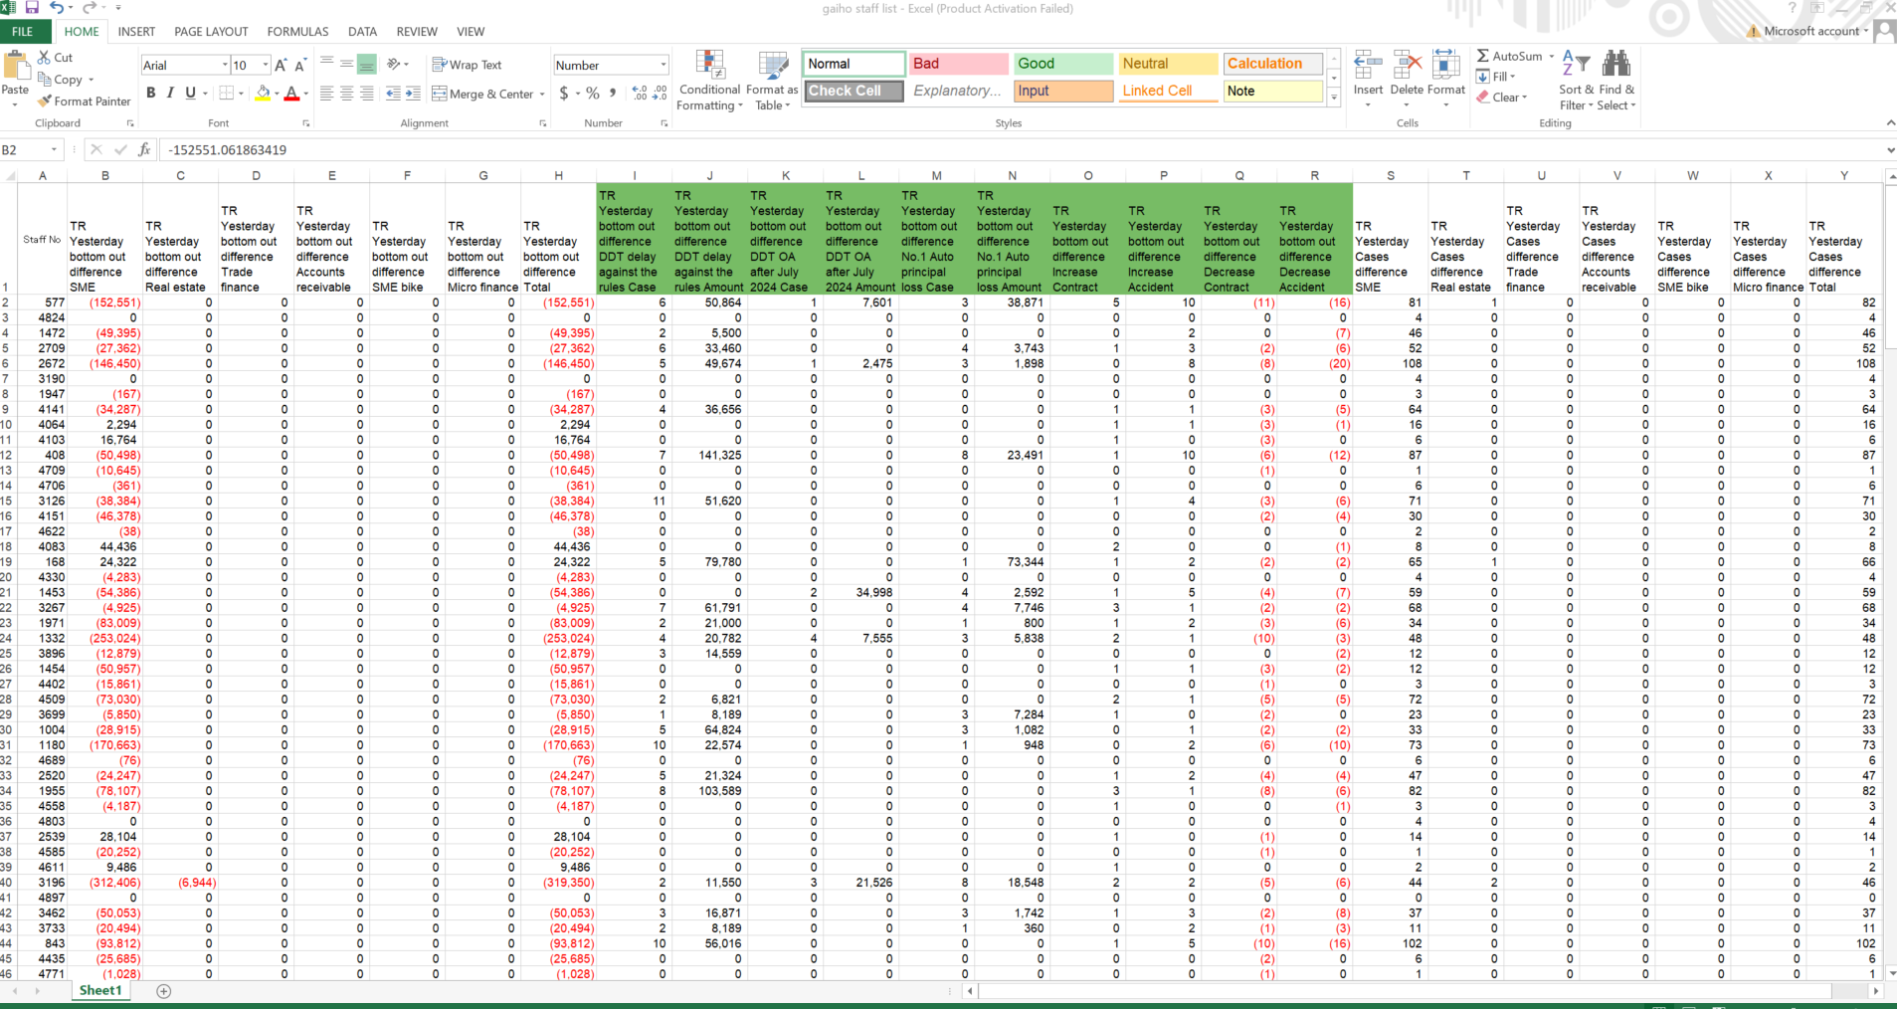Click the Insert cells icon
This screenshot has width=1897, height=1009.
[x=1368, y=66]
